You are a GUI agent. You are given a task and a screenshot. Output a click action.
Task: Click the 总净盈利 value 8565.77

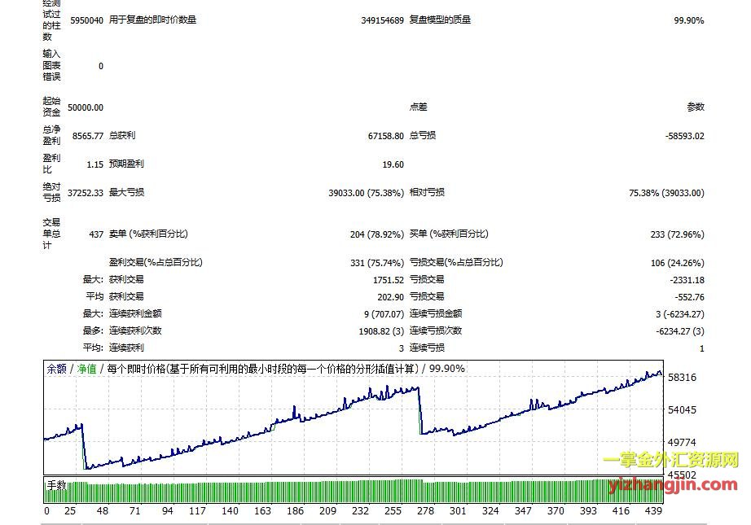(x=88, y=136)
